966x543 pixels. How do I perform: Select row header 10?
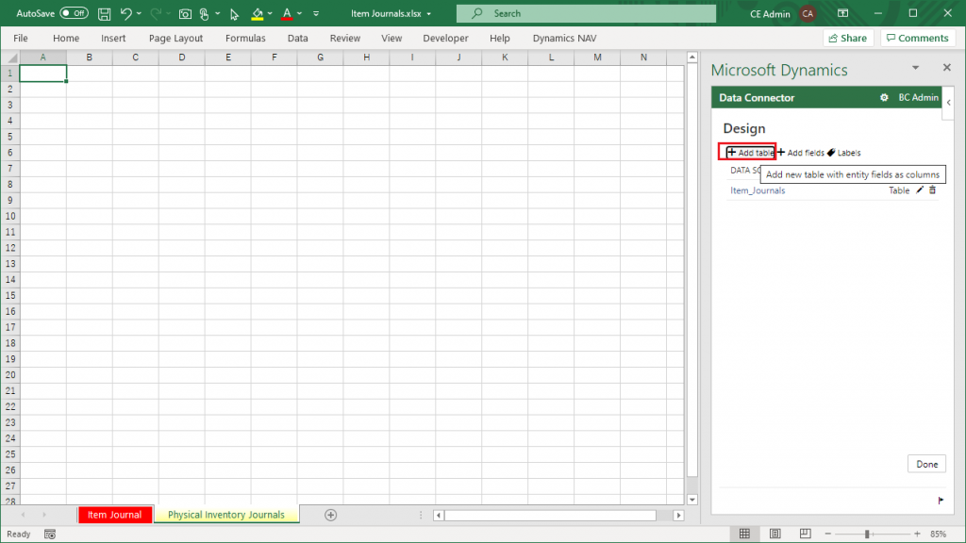coord(10,216)
